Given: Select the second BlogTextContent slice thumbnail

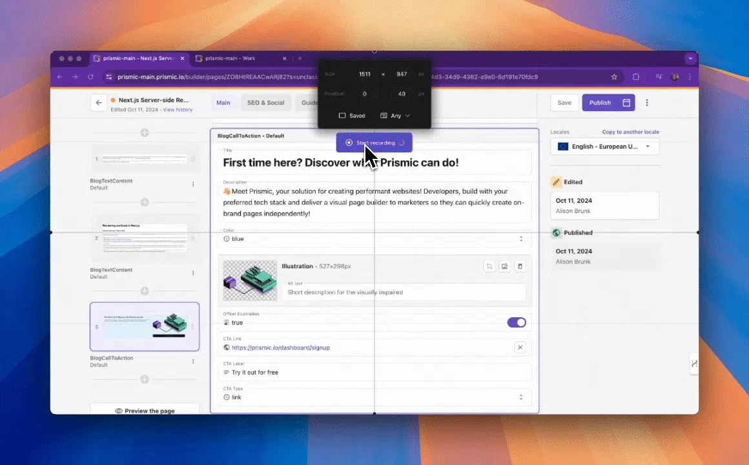Looking at the screenshot, I should pyautogui.click(x=145, y=238).
